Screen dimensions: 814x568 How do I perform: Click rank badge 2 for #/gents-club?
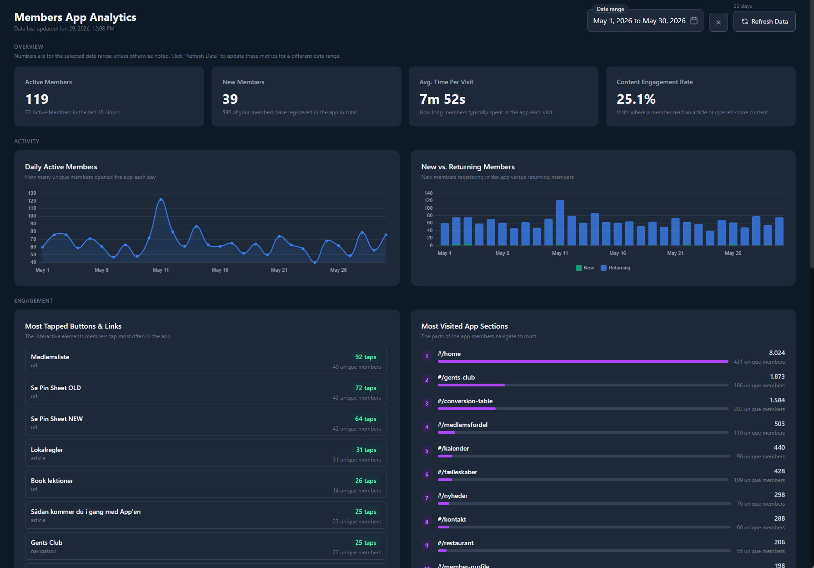tap(427, 380)
